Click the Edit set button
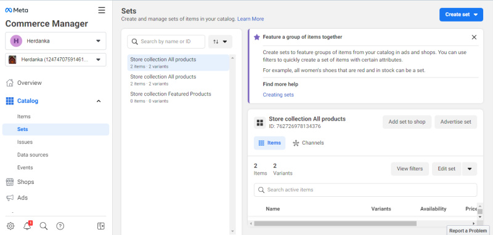493x235 pixels. point(446,169)
